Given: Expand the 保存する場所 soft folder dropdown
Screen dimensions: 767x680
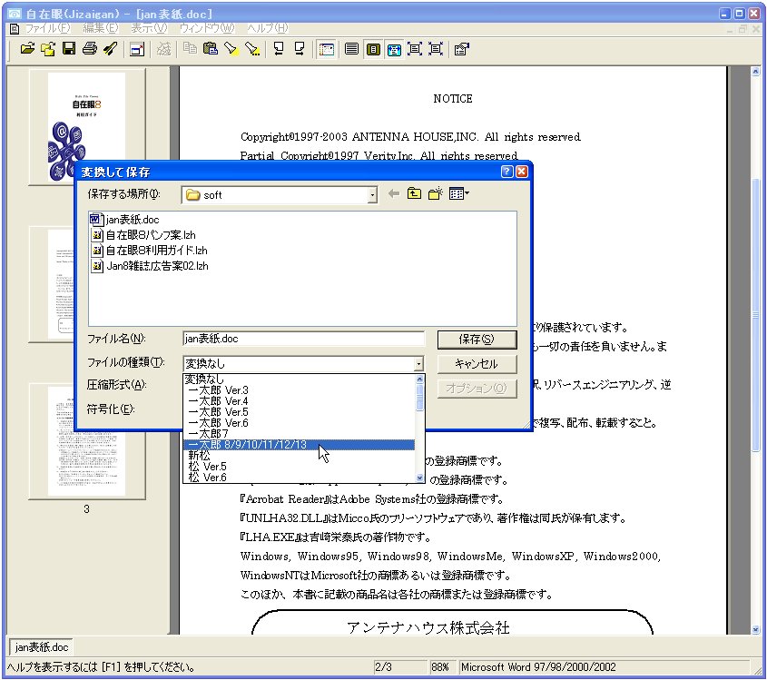Looking at the screenshot, I should click(372, 195).
